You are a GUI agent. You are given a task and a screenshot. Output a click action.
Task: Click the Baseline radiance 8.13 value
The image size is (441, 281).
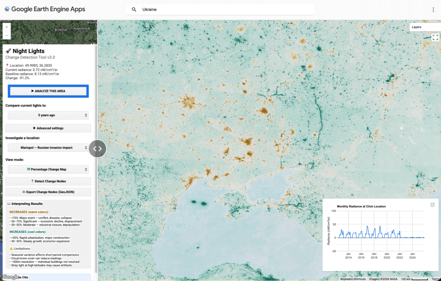(32, 74)
